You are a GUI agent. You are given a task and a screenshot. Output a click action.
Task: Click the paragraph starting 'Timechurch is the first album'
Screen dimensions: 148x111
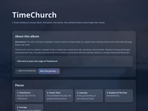(73, 51)
